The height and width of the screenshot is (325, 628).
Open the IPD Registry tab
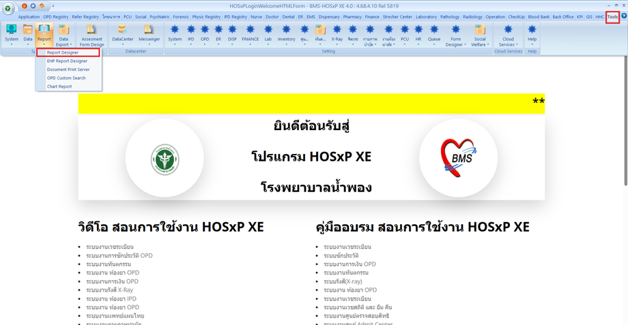point(235,17)
